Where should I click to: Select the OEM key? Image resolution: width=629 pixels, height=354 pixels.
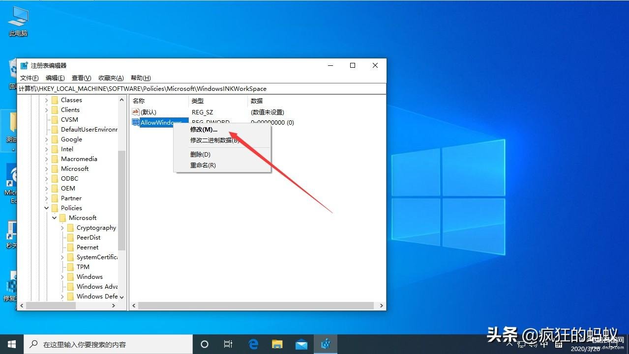point(68,189)
